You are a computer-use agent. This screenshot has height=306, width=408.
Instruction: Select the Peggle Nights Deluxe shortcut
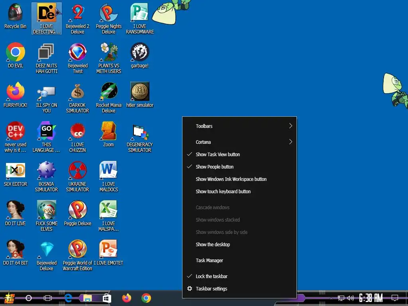pyautogui.click(x=108, y=19)
